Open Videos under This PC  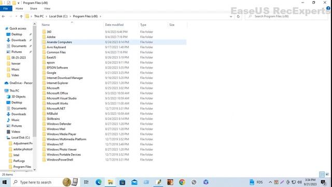coord(16,131)
